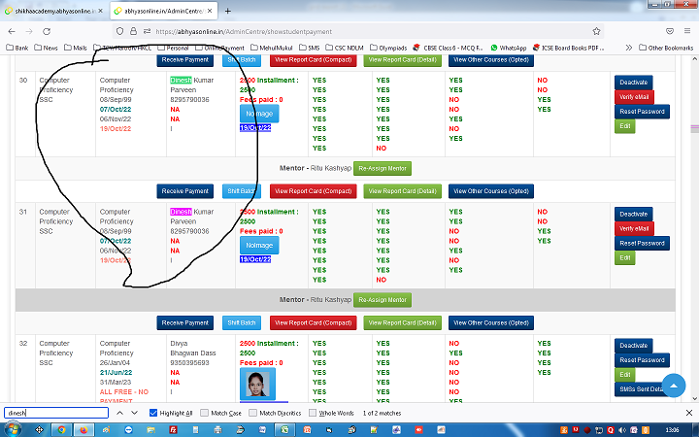Uncheck the Highlight All checkbox

coord(153,413)
